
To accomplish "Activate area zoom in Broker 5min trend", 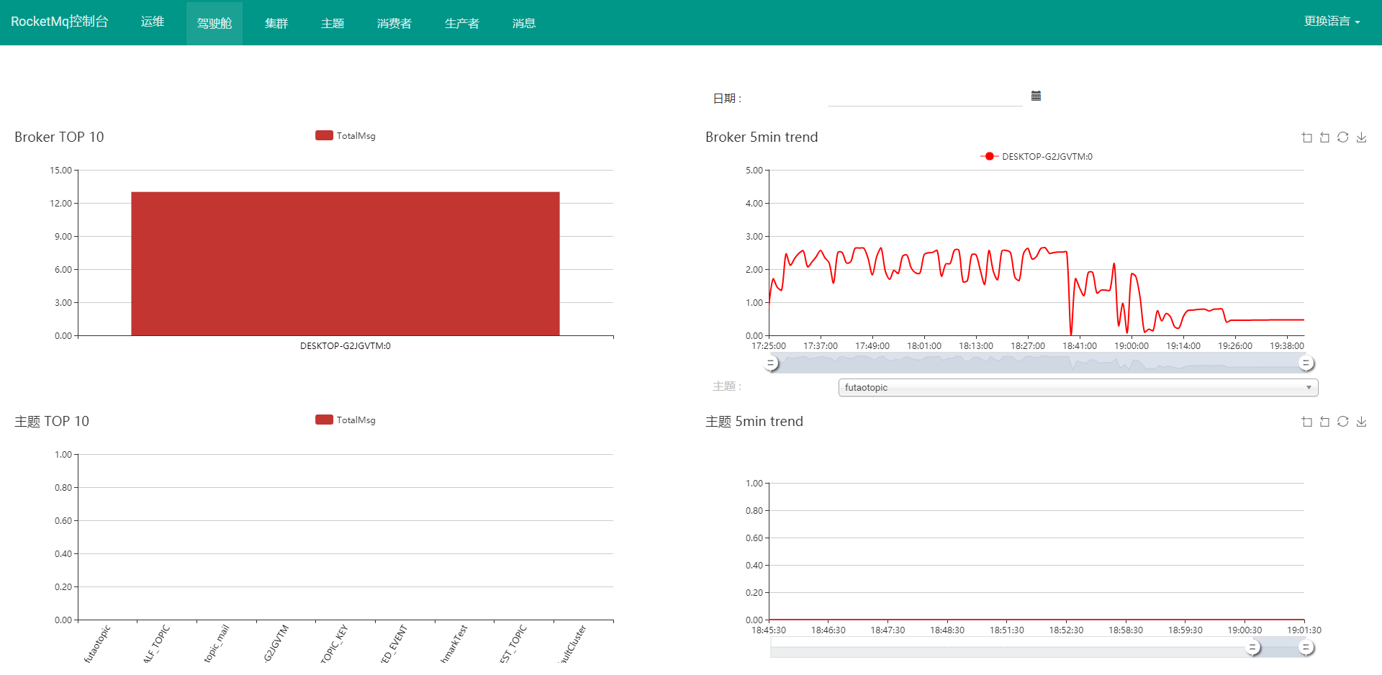I will click(x=1306, y=137).
